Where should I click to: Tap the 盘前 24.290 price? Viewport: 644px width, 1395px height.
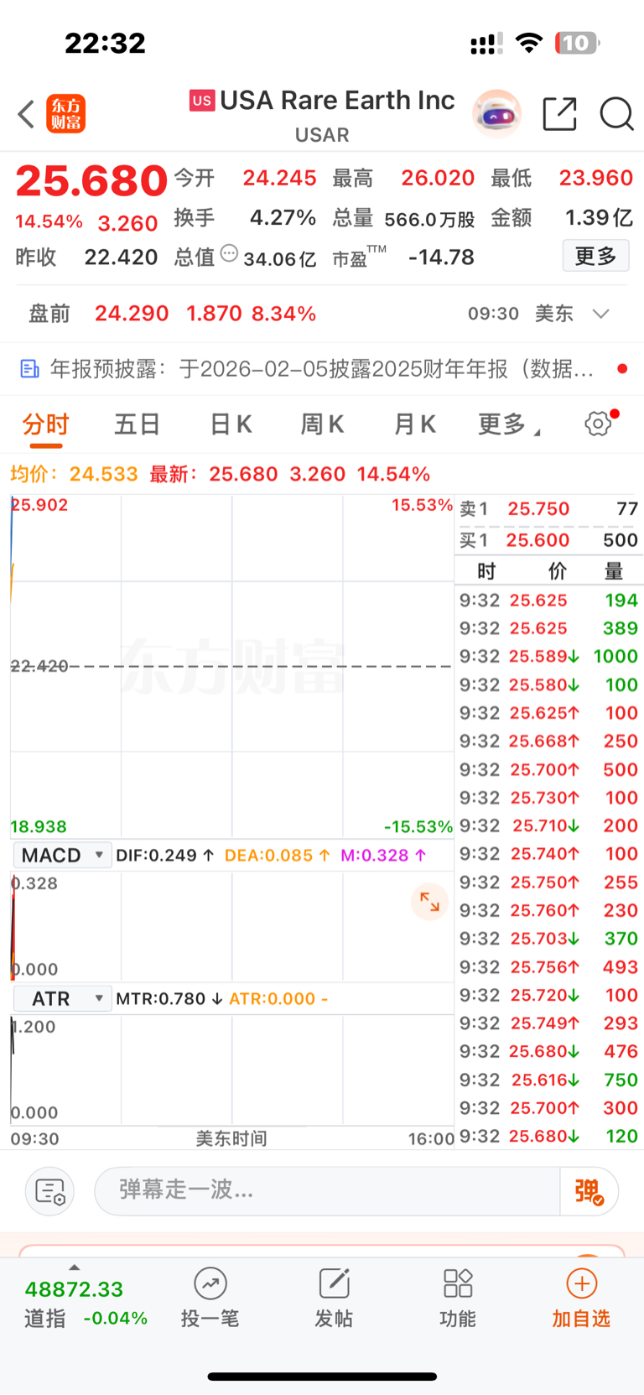tap(132, 314)
